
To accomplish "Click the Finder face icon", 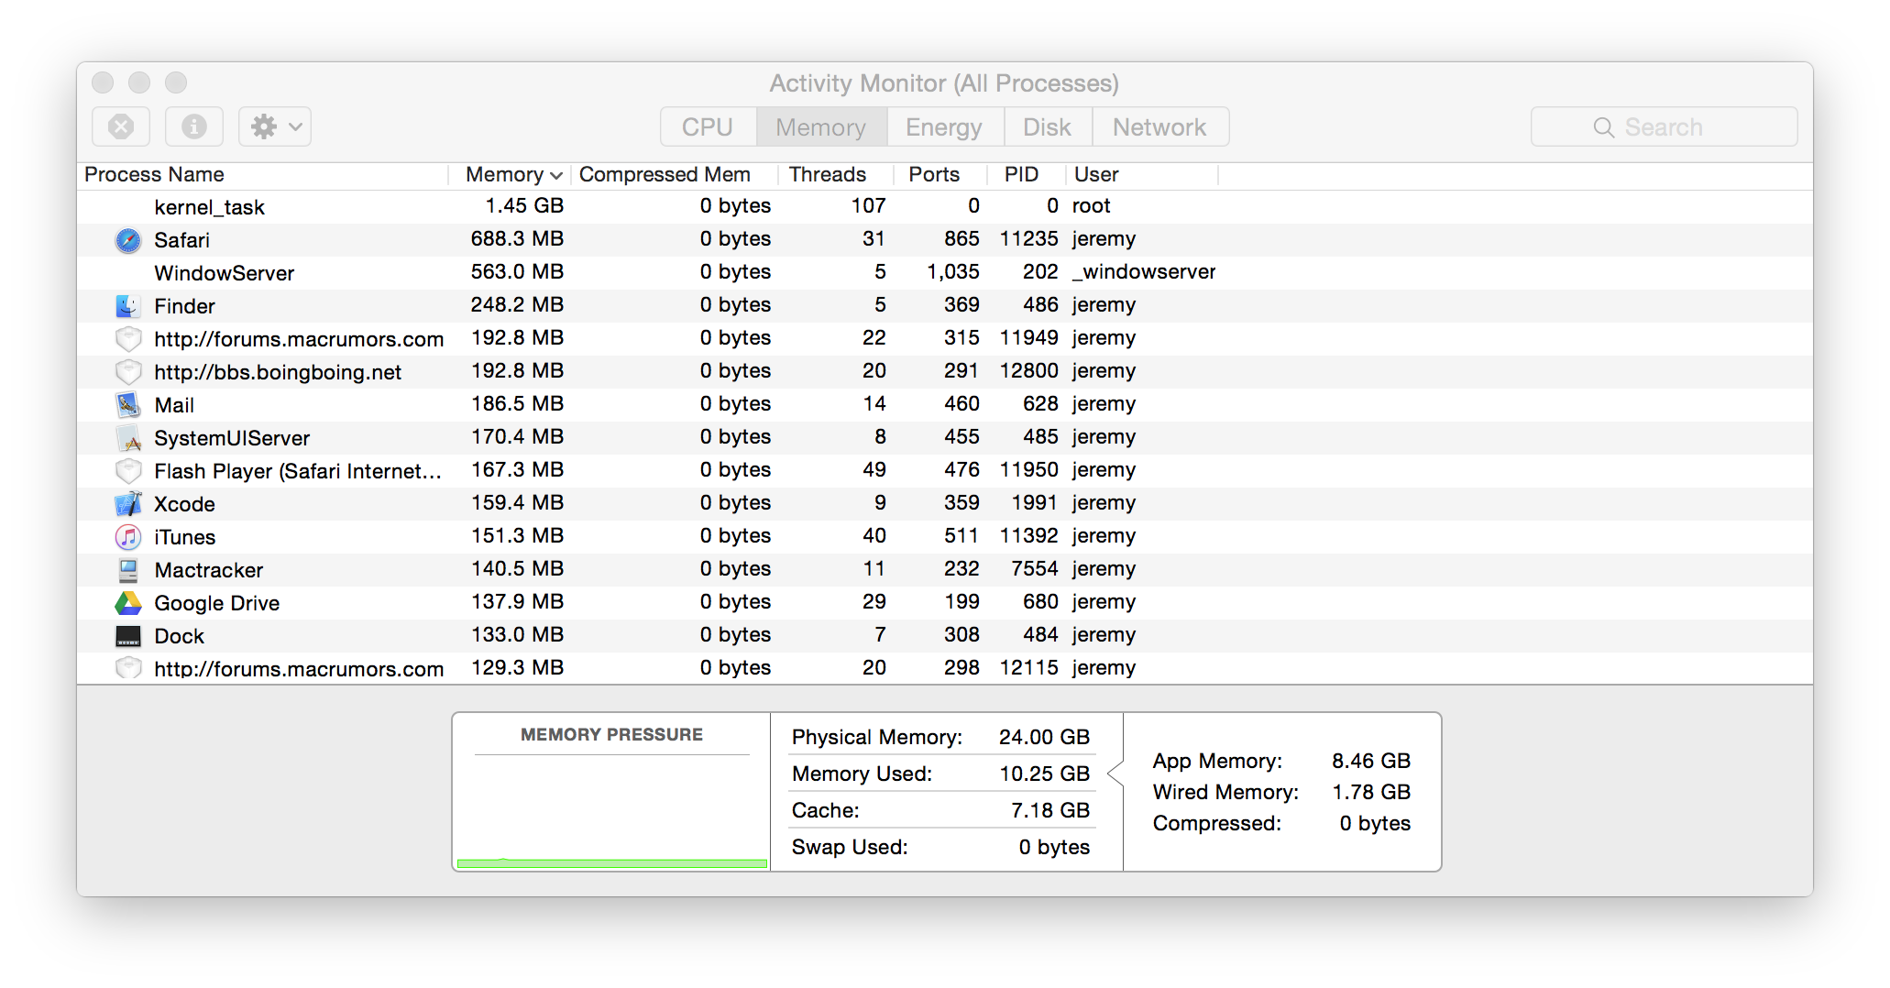I will [x=128, y=306].
